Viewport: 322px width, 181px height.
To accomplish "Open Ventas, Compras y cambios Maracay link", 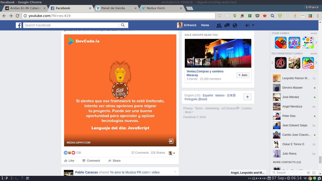I will [x=205, y=73].
